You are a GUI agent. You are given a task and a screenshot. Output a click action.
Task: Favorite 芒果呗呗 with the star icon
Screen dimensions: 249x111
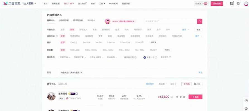pyautogui.click(x=181, y=97)
